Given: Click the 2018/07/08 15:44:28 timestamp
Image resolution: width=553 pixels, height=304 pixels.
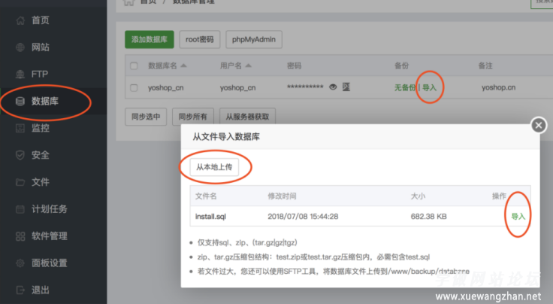Looking at the screenshot, I should pos(303,217).
